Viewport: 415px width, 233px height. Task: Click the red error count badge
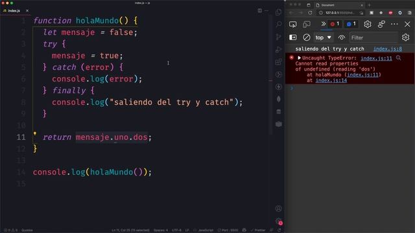[x=335, y=24]
